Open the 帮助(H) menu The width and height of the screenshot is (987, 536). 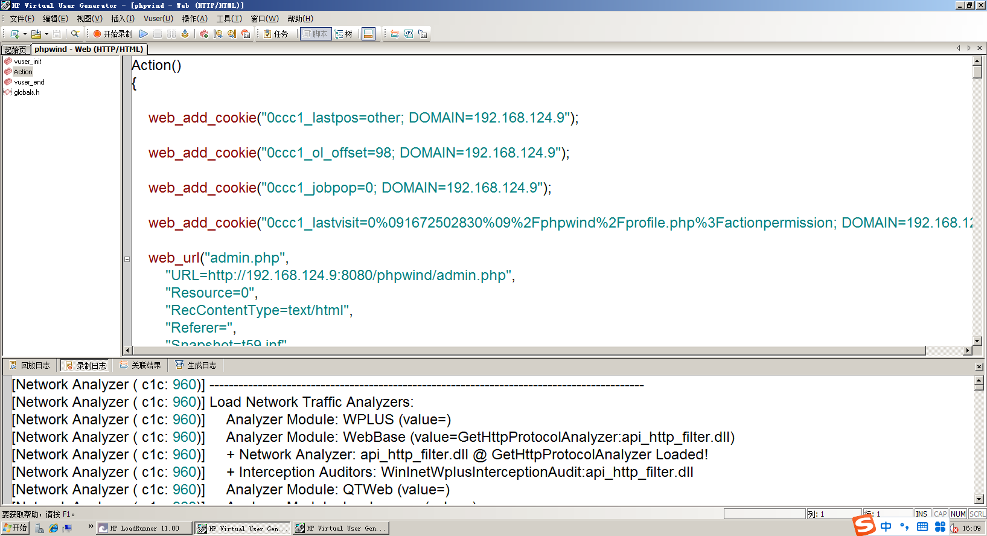click(300, 19)
